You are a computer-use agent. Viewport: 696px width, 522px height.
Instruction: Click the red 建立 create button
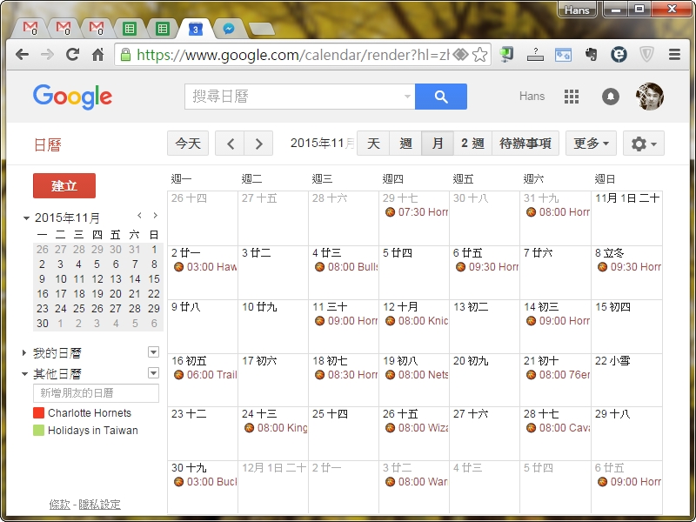click(x=64, y=186)
